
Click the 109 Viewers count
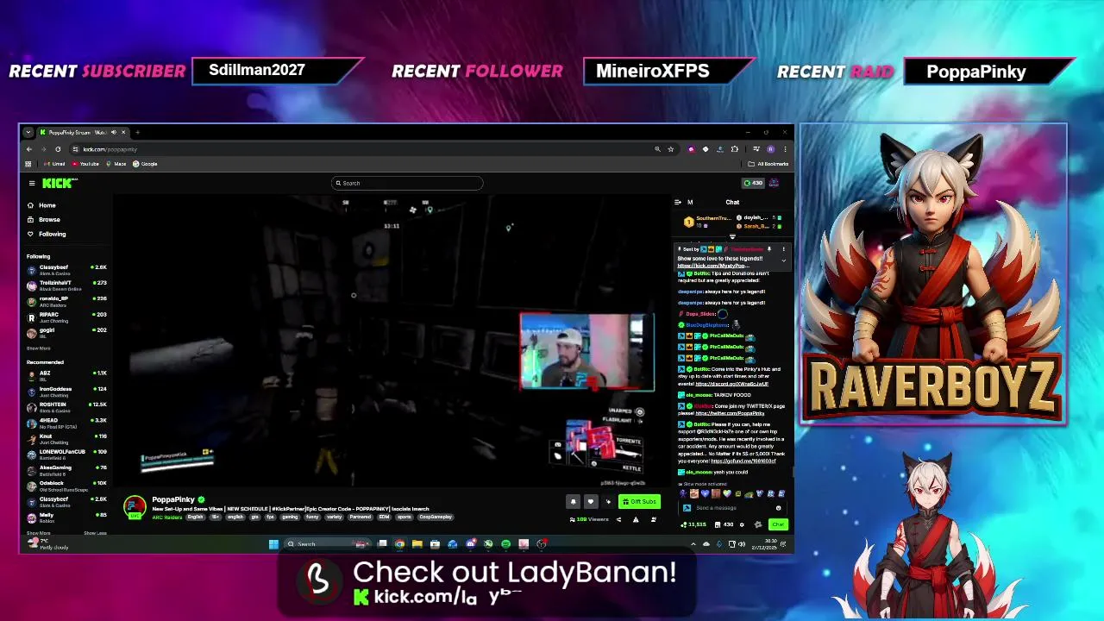click(x=589, y=519)
